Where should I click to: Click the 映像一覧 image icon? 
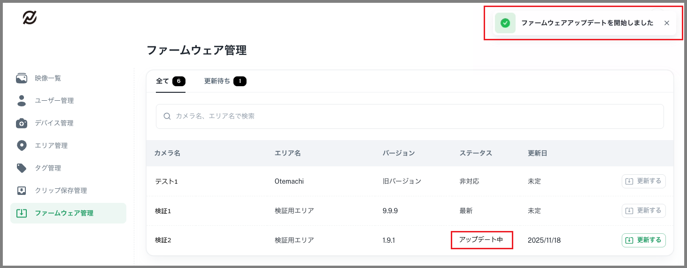tap(22, 78)
